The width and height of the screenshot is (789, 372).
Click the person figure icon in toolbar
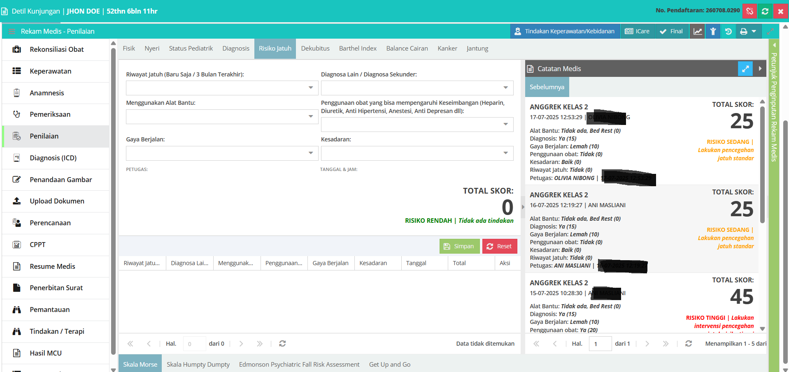click(x=713, y=31)
